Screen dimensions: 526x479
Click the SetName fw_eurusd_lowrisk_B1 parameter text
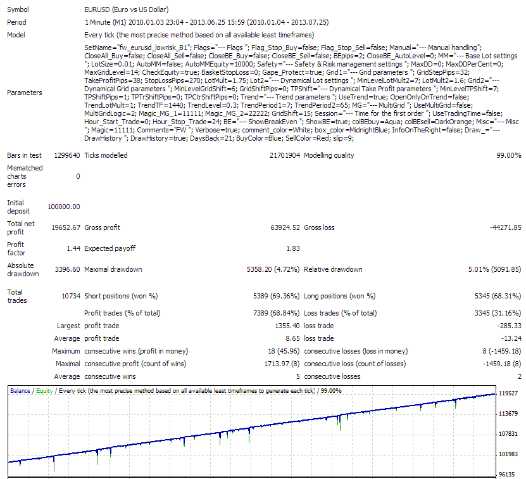(137, 48)
